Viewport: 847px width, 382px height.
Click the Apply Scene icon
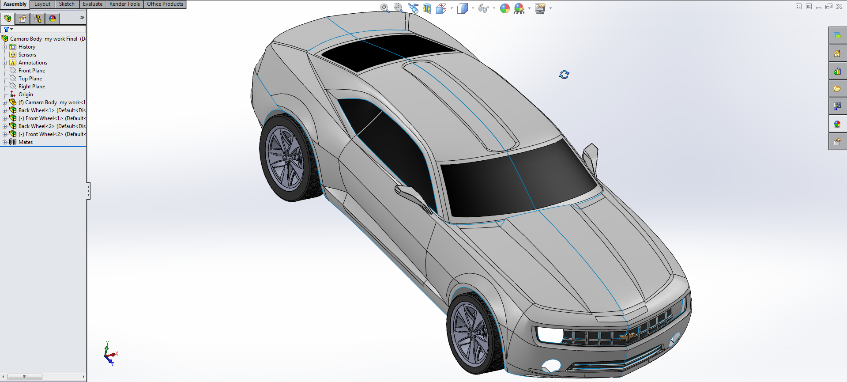(x=519, y=8)
